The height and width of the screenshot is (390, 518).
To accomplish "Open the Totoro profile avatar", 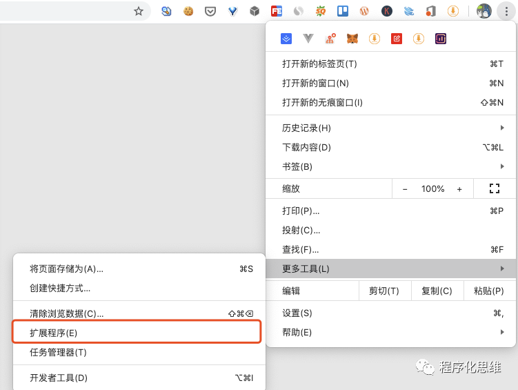I will (484, 11).
